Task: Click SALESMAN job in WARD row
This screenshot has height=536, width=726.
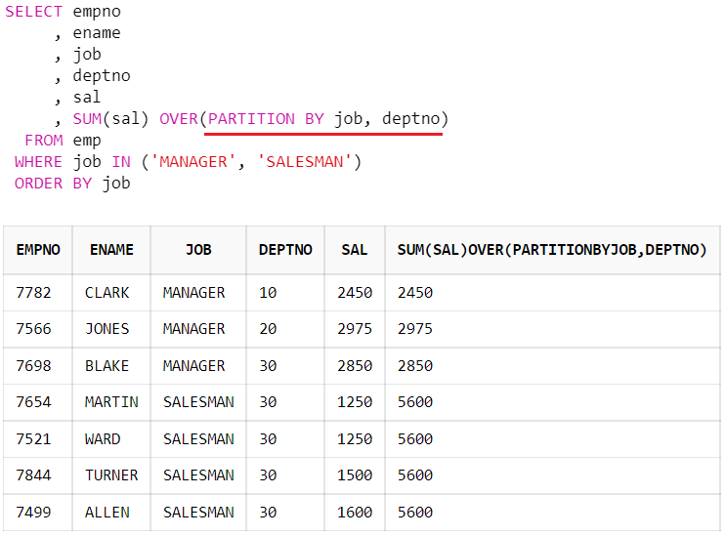Action: pyautogui.click(x=198, y=439)
